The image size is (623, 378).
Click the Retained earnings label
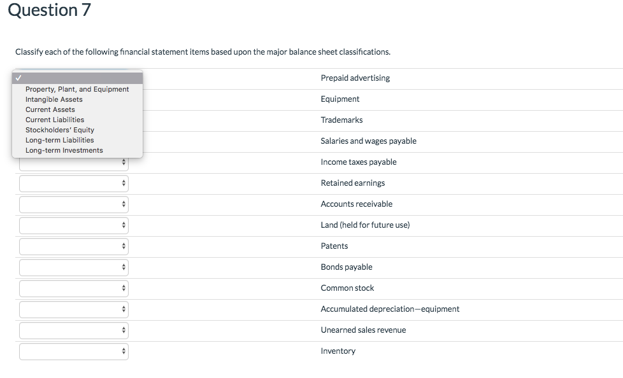tap(353, 183)
